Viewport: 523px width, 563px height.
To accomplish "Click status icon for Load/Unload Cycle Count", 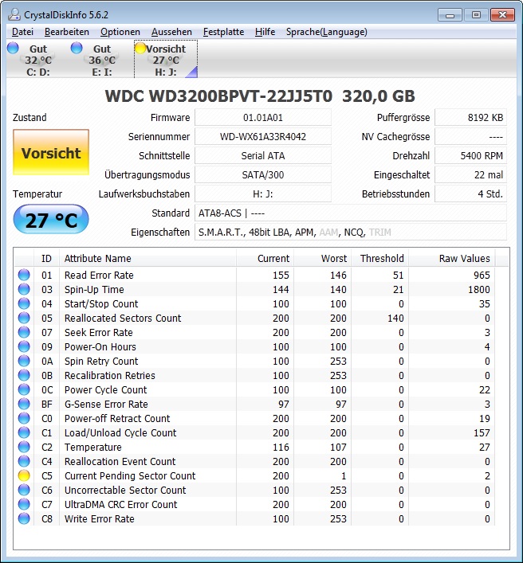I will point(24,432).
